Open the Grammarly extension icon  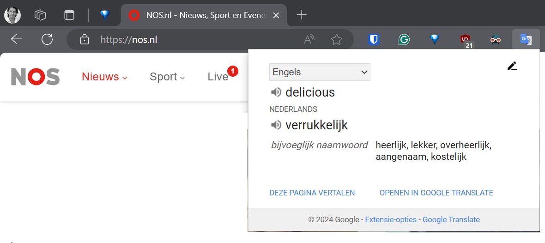[x=404, y=40]
